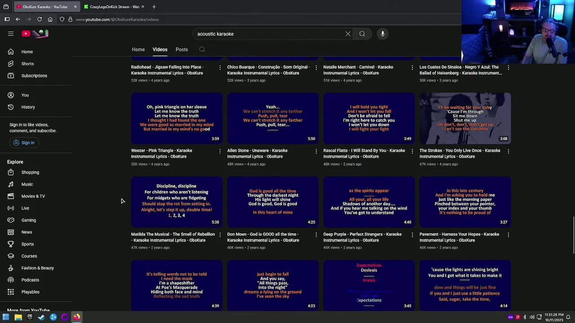Viewport: 575px width, 323px height.
Task: Open Chico Buarque Construção video title
Action: point(269,70)
